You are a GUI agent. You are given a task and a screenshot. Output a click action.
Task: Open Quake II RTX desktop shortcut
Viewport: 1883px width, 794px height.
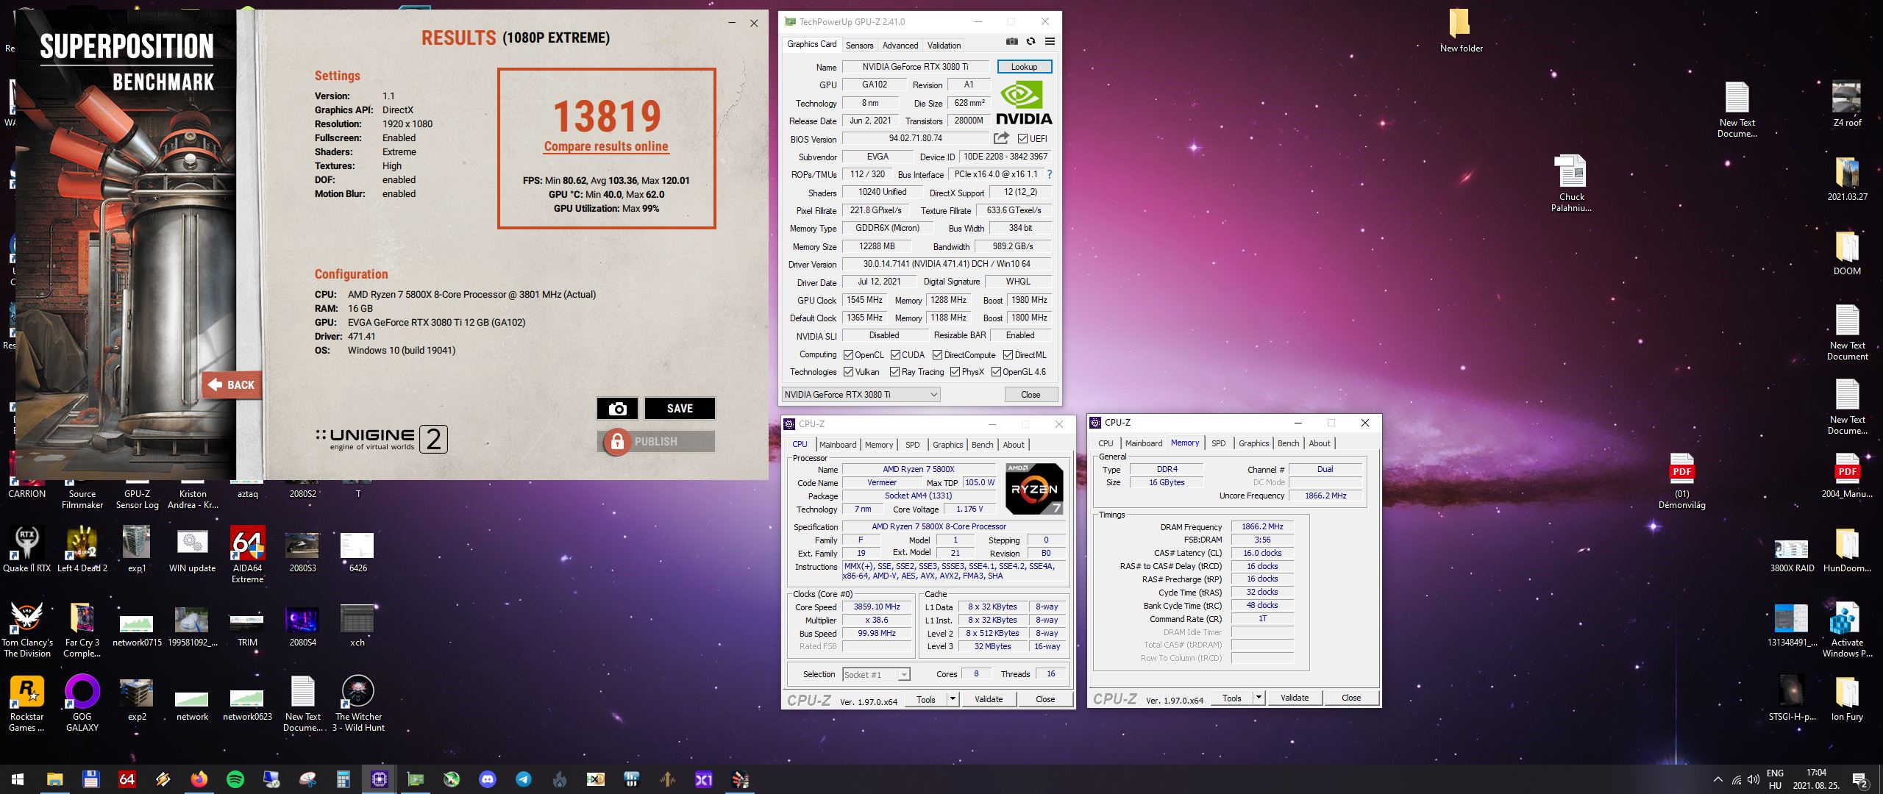(26, 549)
